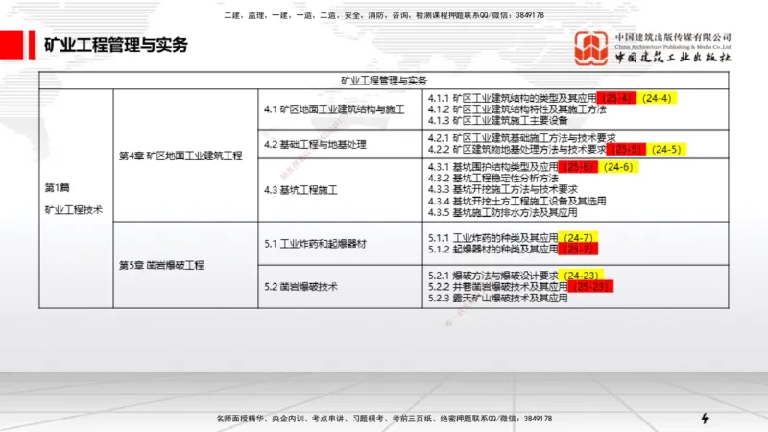Screen dimensions: 768x432
Task: Click the 矿业工程技术 text
Action: click(x=74, y=210)
